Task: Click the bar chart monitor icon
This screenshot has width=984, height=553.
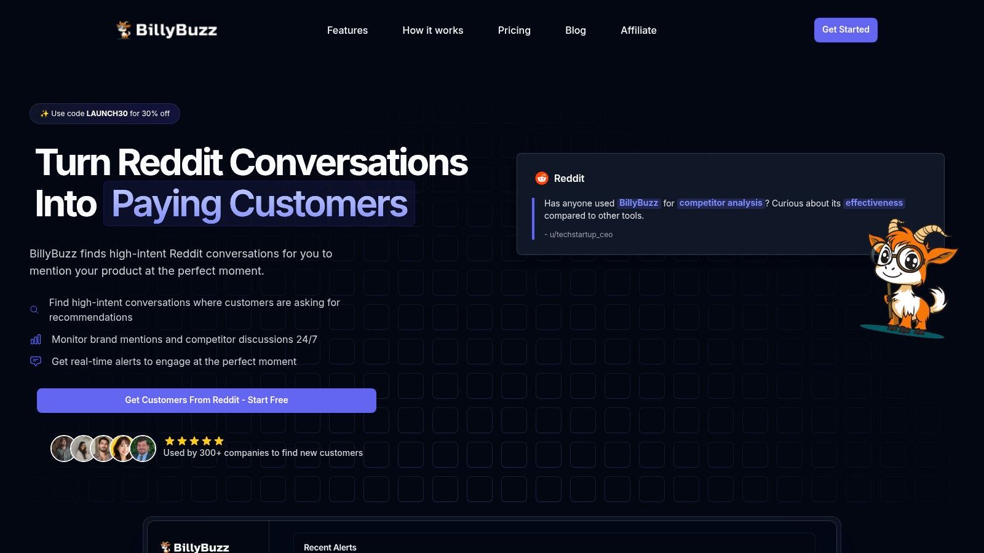Action: click(36, 339)
